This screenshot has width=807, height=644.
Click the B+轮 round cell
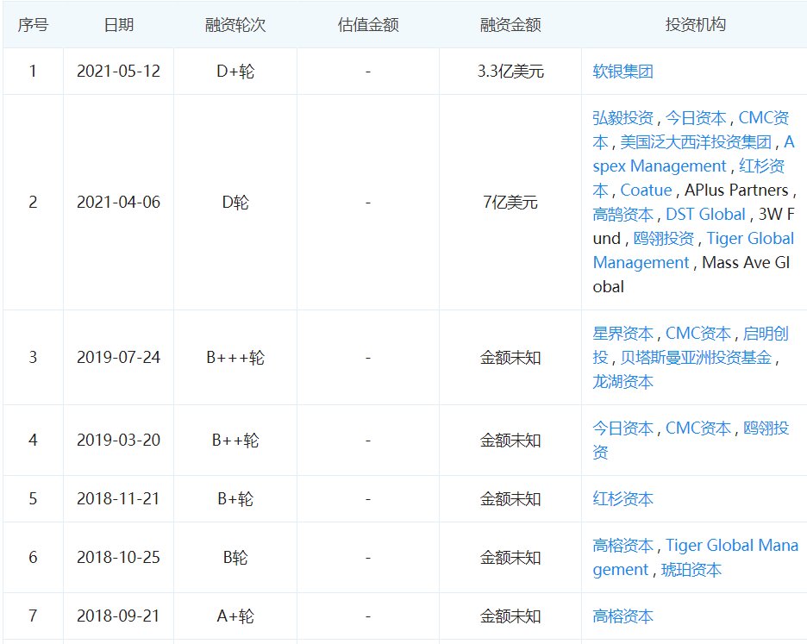pyautogui.click(x=235, y=499)
